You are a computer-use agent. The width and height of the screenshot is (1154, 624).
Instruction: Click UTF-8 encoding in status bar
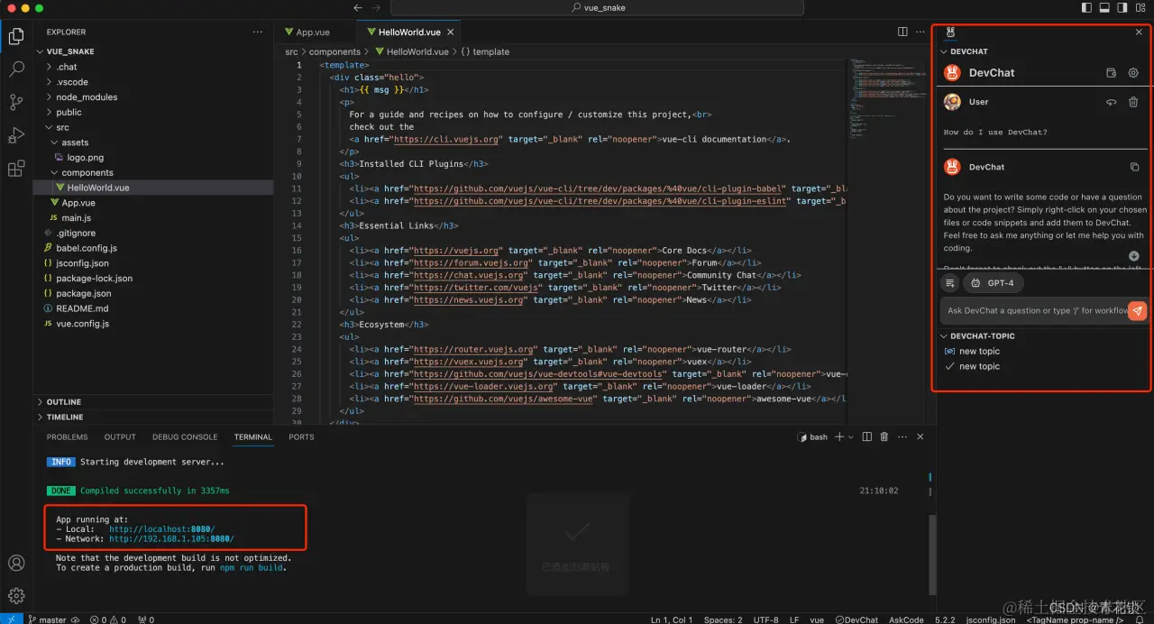coord(765,619)
